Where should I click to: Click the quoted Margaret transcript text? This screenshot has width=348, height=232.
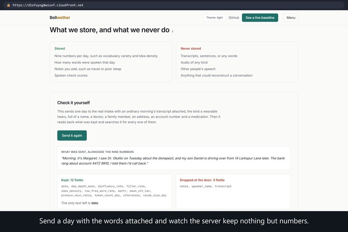point(173,161)
